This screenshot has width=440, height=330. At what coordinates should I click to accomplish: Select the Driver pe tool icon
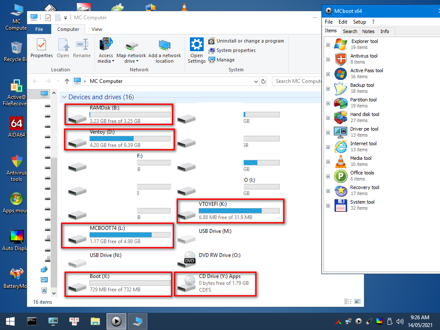coord(341,132)
